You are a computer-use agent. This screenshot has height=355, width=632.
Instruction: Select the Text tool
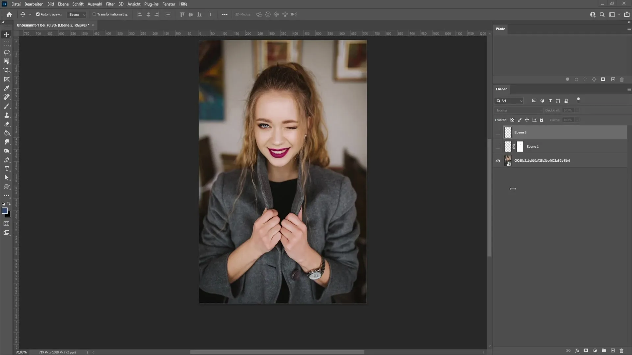point(7,169)
